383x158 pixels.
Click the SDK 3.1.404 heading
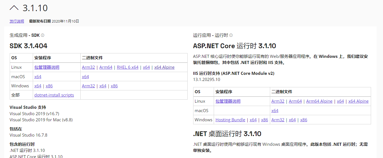(x=28, y=46)
